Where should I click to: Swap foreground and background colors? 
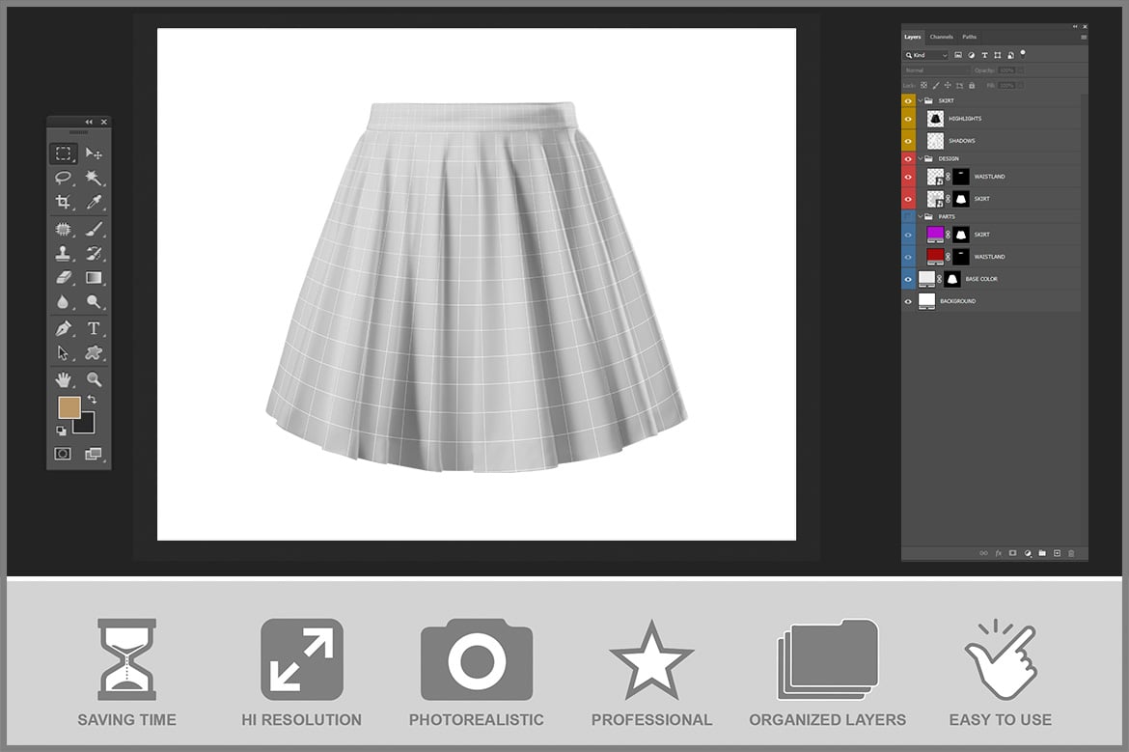coord(92,399)
